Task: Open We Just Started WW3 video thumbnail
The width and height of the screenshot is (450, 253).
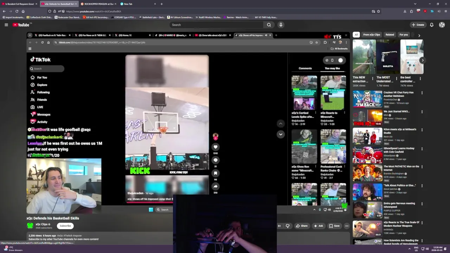Action: [x=367, y=118]
